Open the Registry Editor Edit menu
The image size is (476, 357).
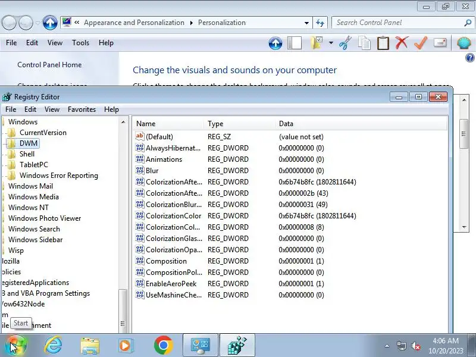pos(30,109)
